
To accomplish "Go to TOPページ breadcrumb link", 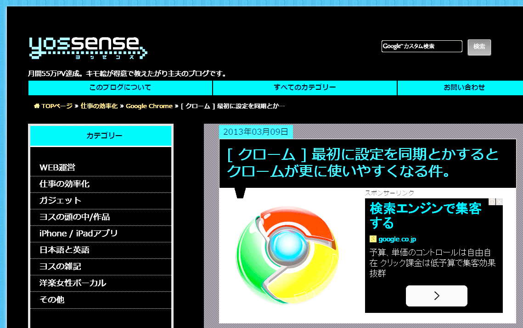I will pos(56,106).
